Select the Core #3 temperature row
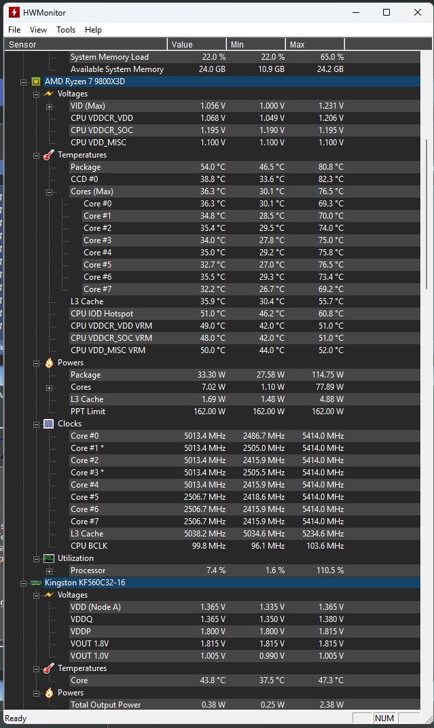The image size is (434, 728). coord(251,240)
